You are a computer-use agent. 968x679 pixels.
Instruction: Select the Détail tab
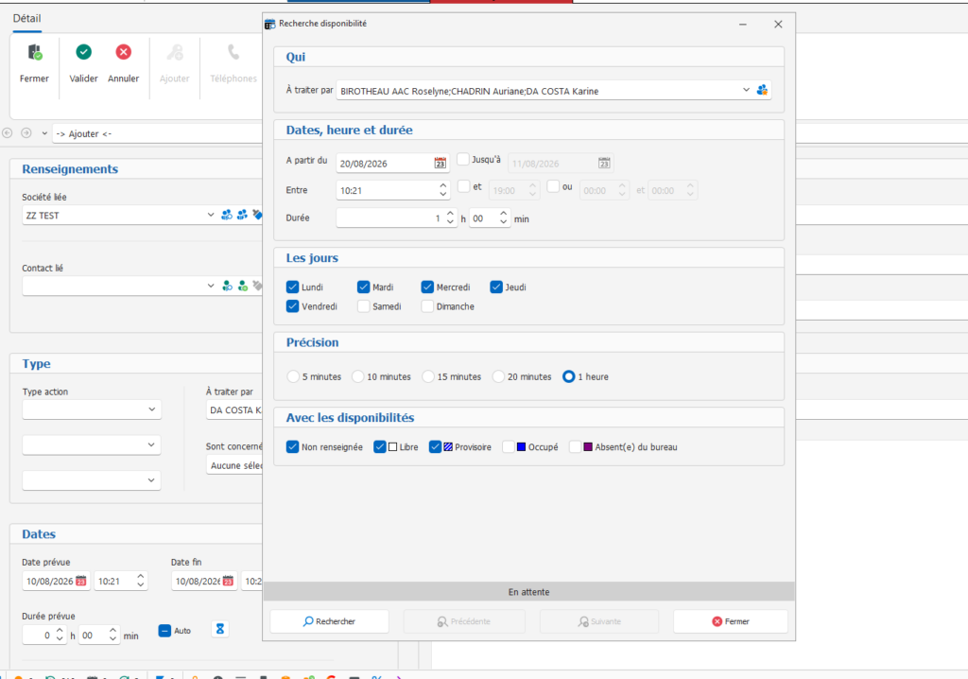coord(27,19)
